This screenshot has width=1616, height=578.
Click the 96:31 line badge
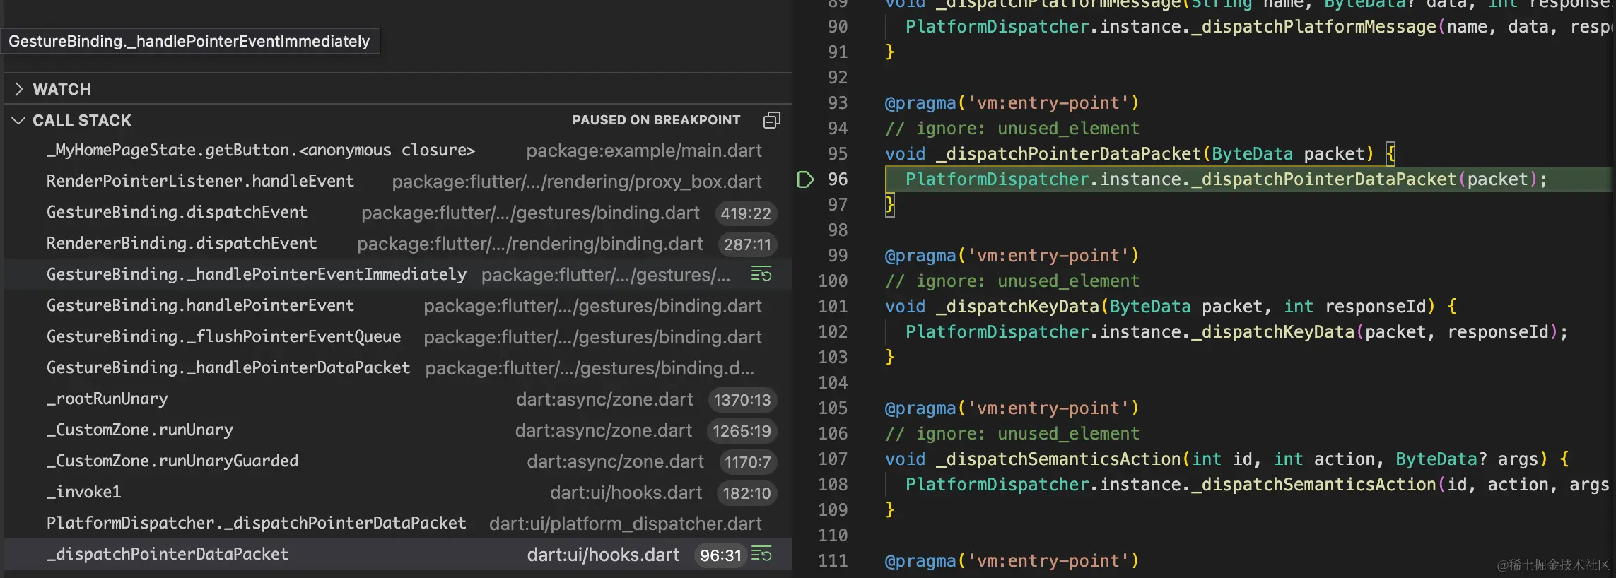[720, 555]
